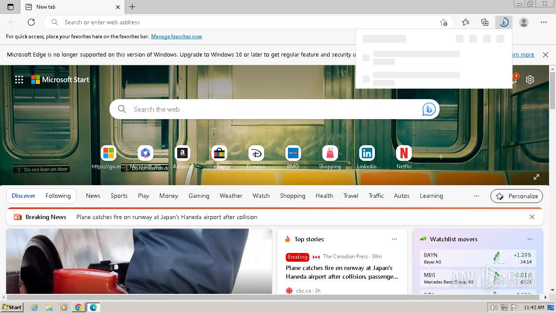Open the Money category

(x=169, y=196)
